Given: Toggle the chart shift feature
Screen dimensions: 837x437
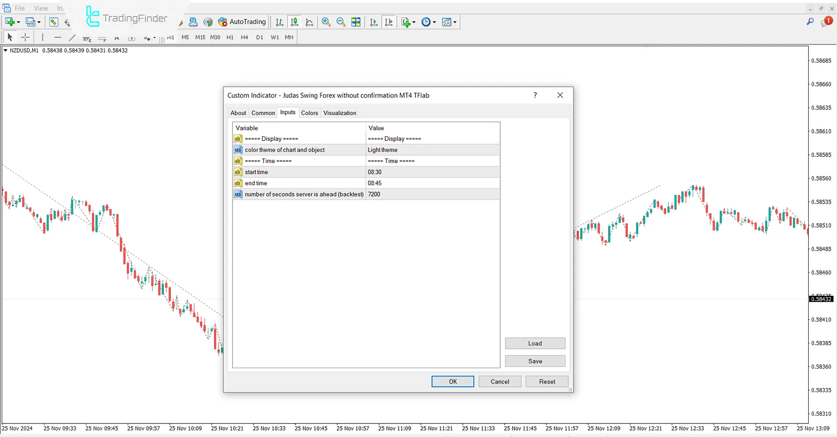Looking at the screenshot, I should click(389, 22).
